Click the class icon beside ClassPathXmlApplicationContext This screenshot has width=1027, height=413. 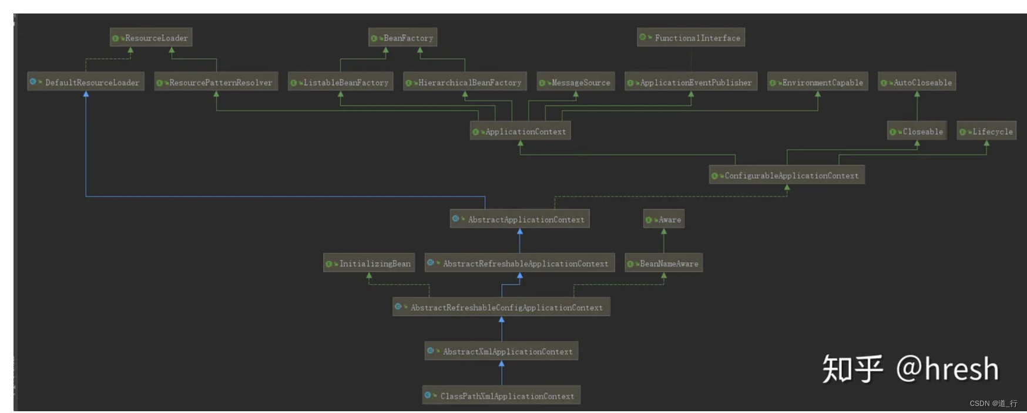[x=428, y=395]
